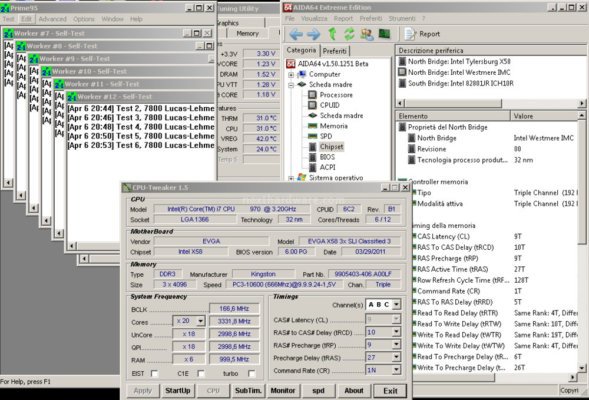589x400 pixels.
Task: Open SubTim. settings in CPU-Tweaker
Action: tap(249, 391)
